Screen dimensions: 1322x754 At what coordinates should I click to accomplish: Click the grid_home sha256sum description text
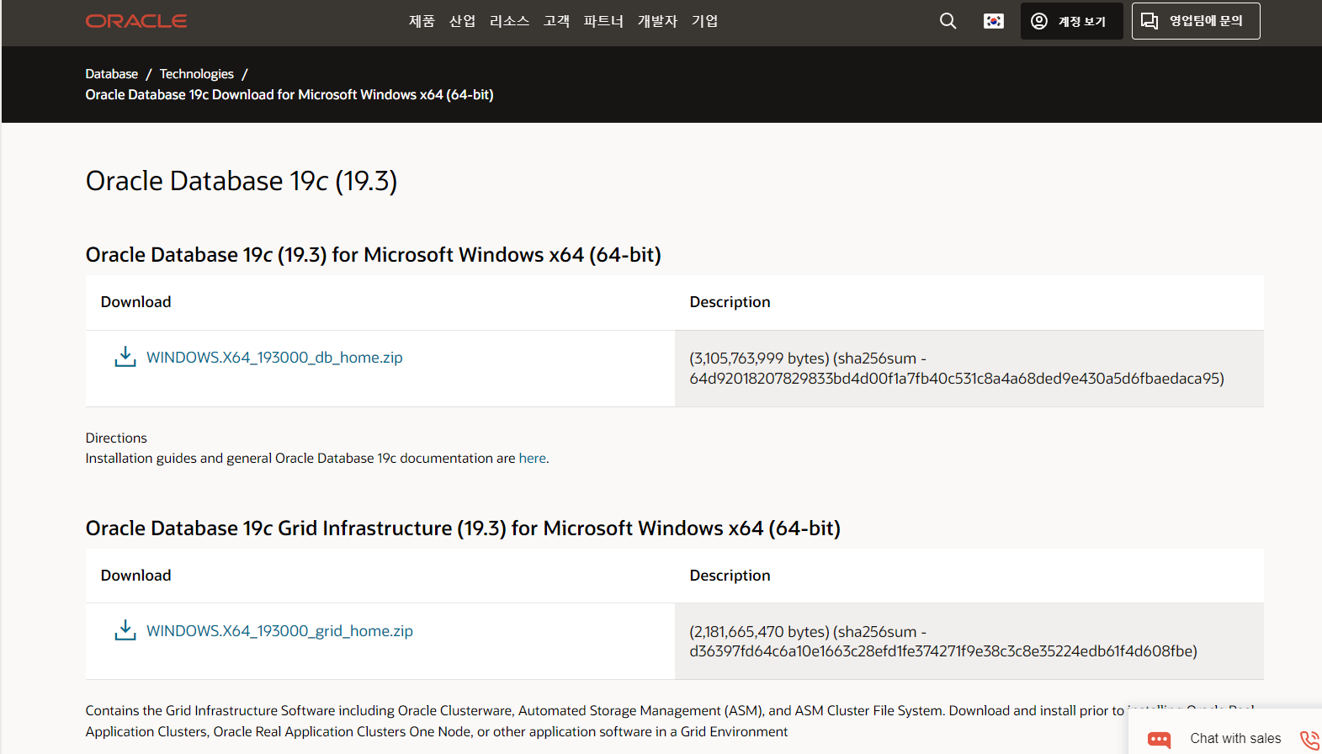tap(943, 641)
